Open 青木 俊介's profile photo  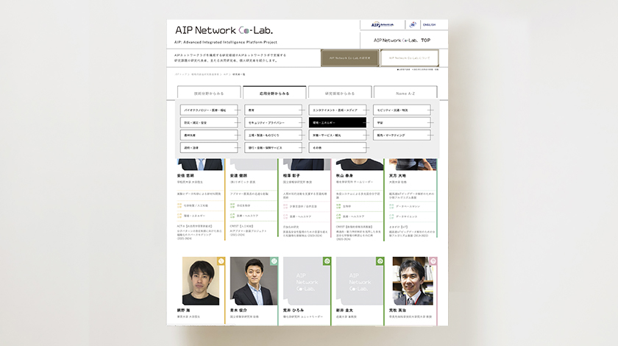254,281
